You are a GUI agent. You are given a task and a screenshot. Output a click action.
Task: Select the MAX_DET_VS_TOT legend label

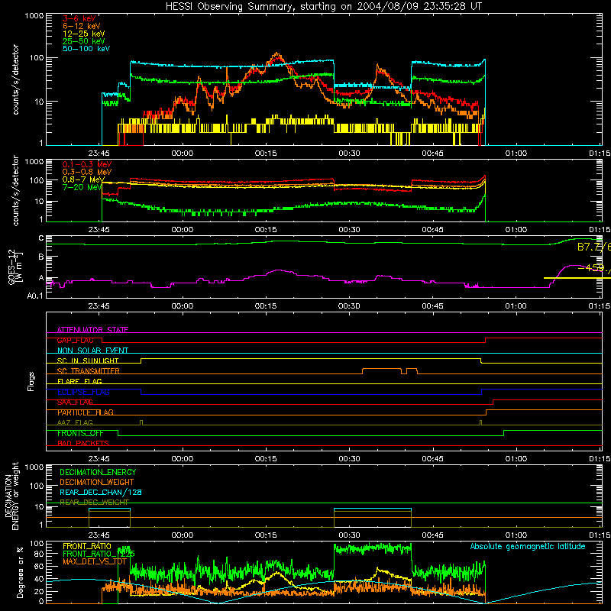[95, 561]
